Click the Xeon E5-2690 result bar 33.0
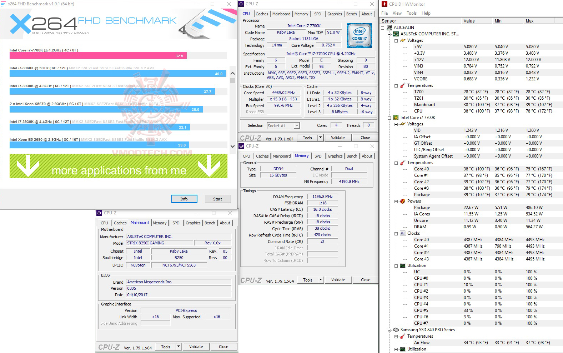The image size is (563, 353). tap(99, 145)
